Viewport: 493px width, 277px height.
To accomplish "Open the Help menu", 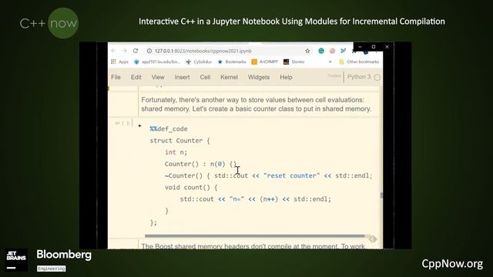I will click(286, 77).
